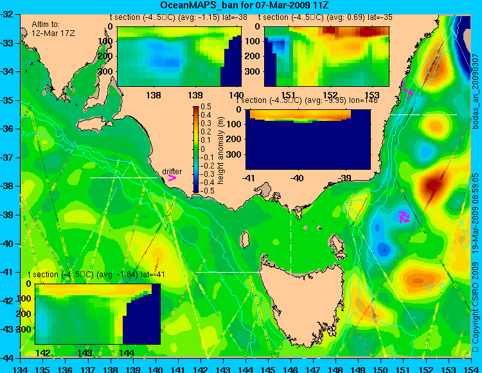
Task: Click the 134 longitude axis label
Action: [21, 369]
